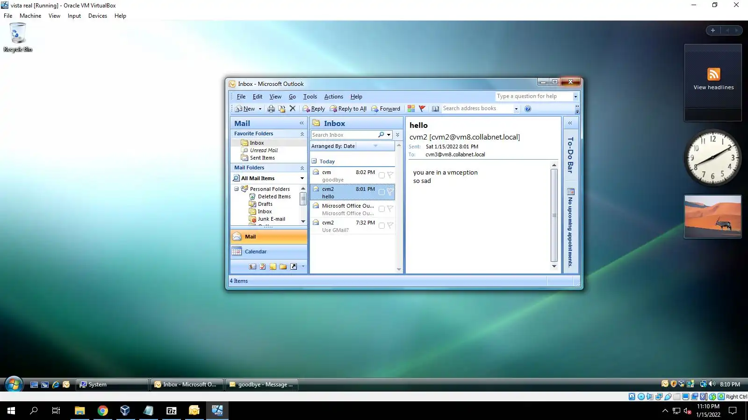Open the Edit menu in Outlook

pyautogui.click(x=258, y=97)
